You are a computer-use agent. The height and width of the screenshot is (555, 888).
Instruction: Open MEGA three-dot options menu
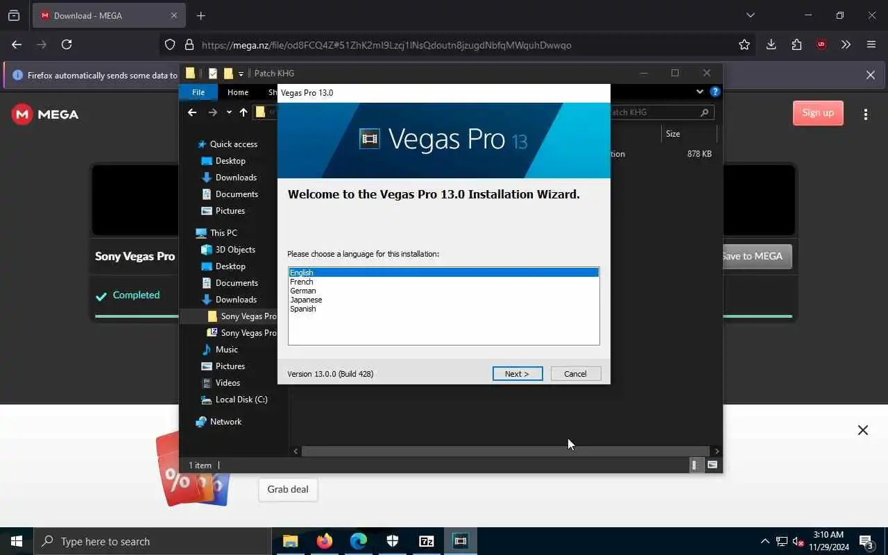pos(866,114)
